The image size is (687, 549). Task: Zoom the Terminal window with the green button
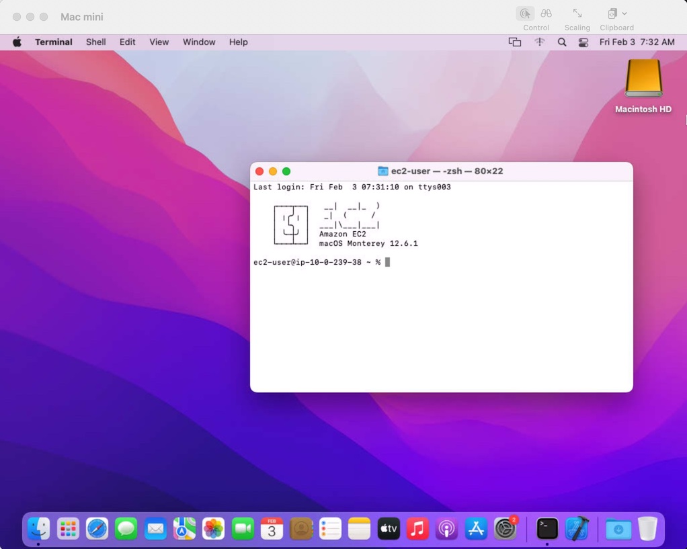[x=286, y=171]
